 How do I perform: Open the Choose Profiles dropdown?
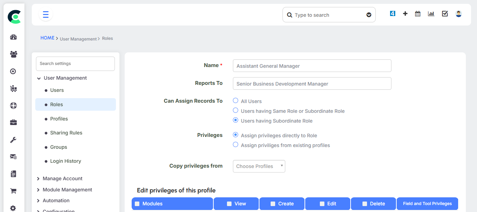[x=259, y=166]
